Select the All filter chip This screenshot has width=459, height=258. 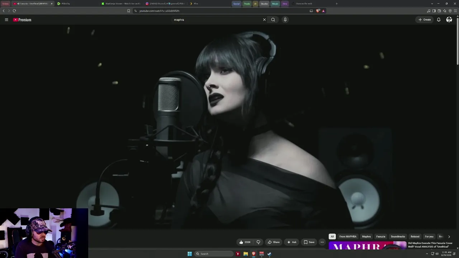(332, 236)
